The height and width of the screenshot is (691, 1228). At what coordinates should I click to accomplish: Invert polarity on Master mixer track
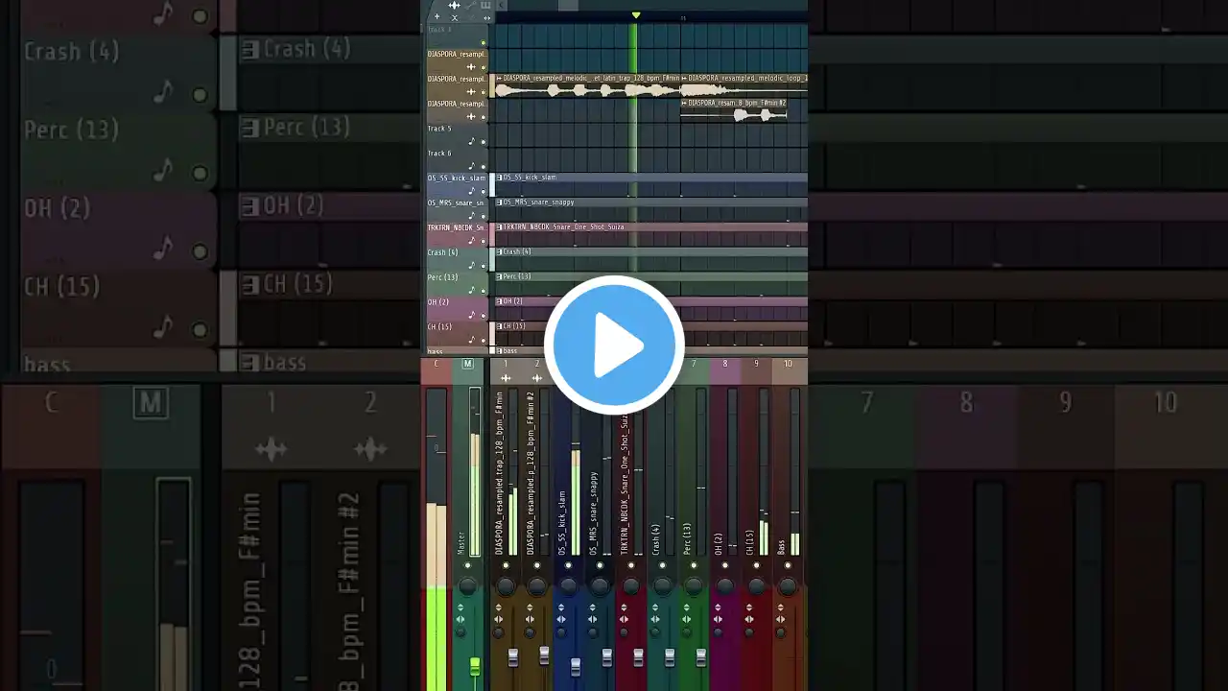(460, 608)
